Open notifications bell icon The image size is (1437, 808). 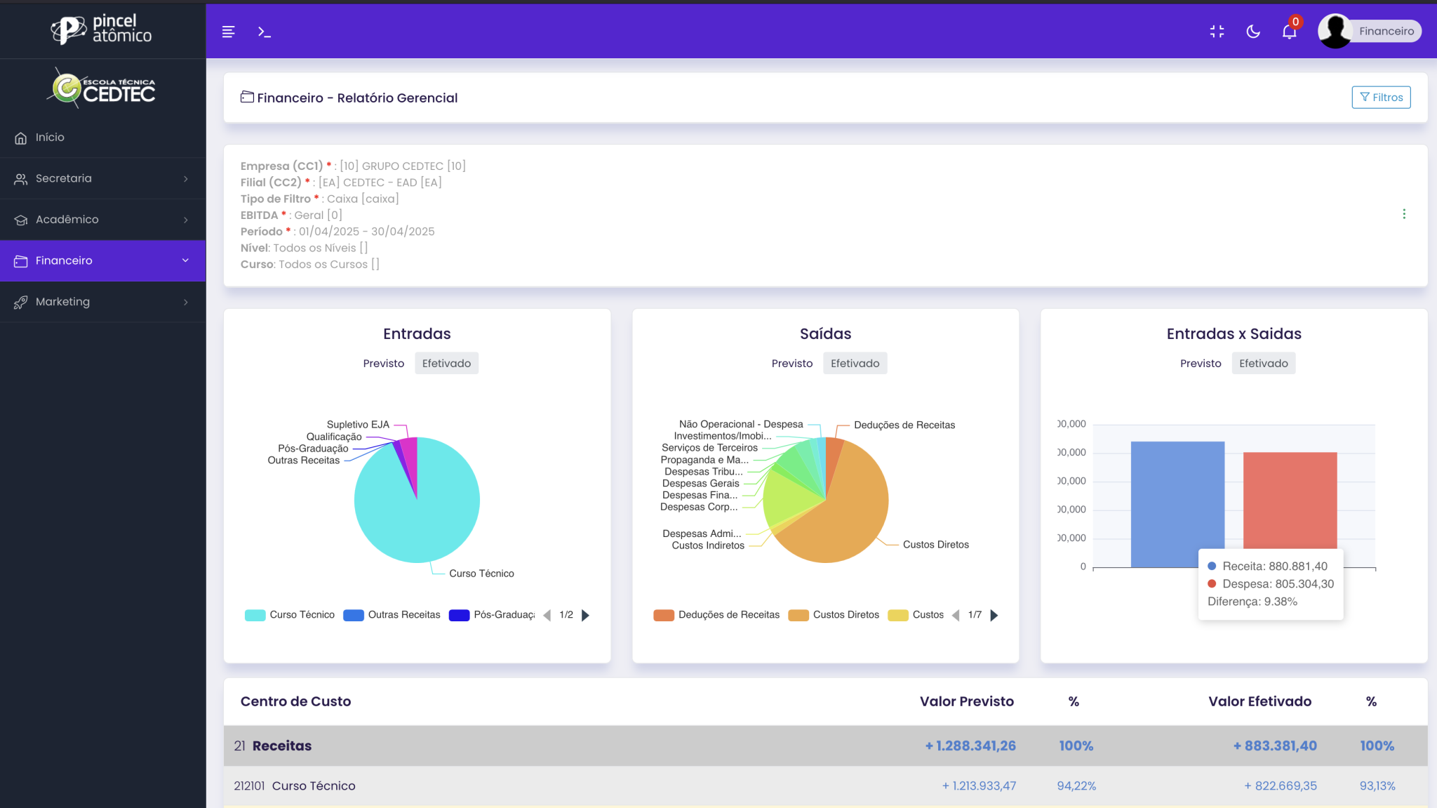pyautogui.click(x=1289, y=32)
